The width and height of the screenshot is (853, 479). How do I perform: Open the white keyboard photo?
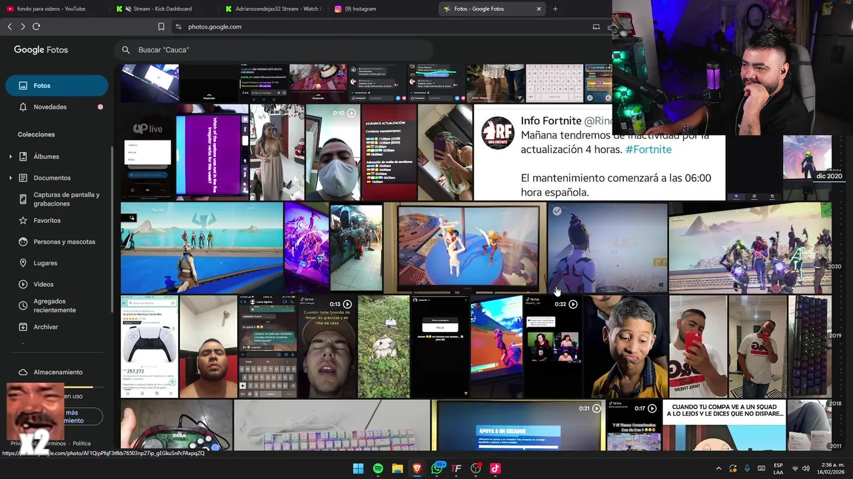point(332,425)
